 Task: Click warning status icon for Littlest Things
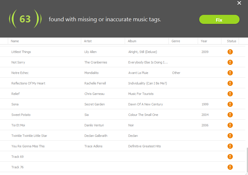(230, 52)
